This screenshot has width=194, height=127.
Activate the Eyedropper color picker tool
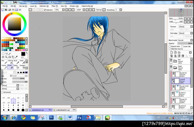[x=16, y=57]
